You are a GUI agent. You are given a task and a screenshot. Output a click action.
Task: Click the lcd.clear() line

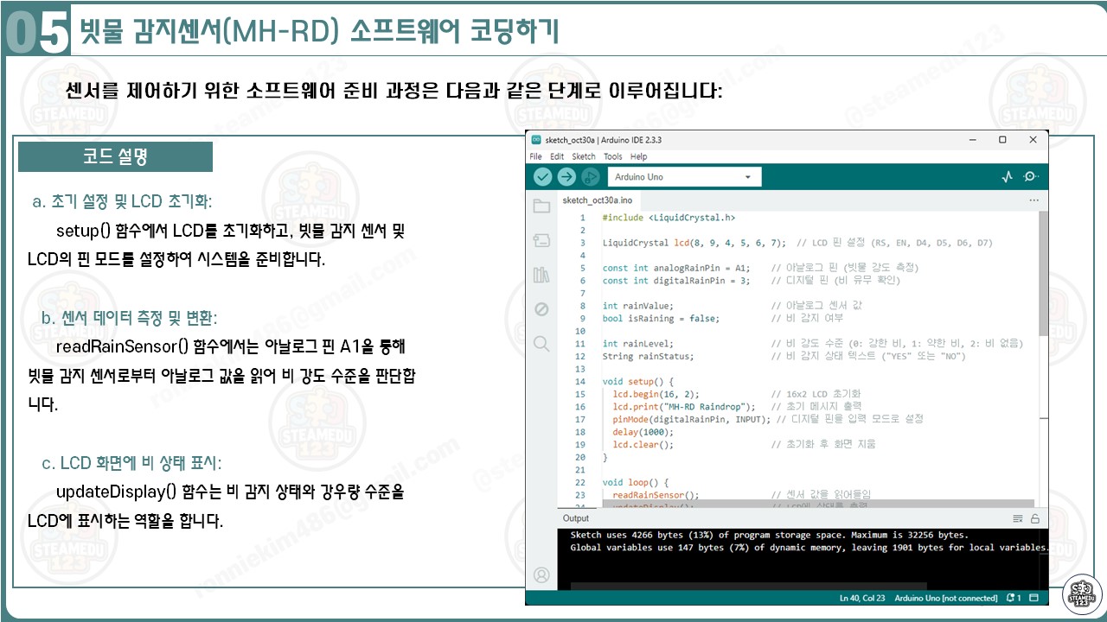744,444
